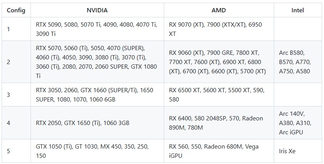The width and height of the screenshot is (324, 164).
Task: Select the config number 1 cell
Action: click(8, 29)
